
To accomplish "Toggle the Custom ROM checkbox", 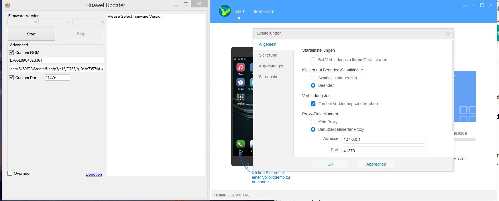I will 11,53.
